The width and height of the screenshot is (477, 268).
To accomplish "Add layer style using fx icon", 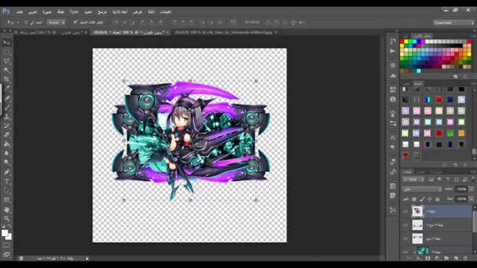I will tap(418, 258).
